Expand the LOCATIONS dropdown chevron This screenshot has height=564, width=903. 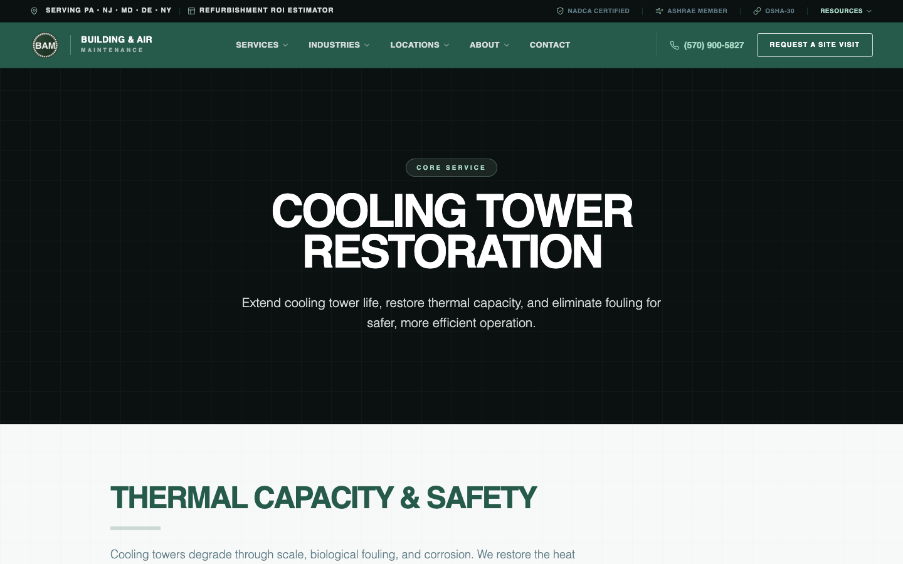446,45
